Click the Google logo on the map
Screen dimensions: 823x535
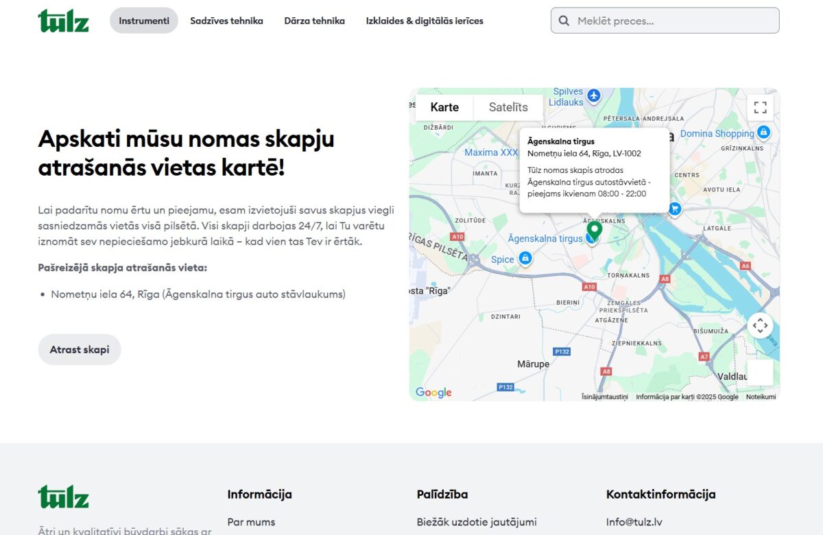(x=432, y=392)
